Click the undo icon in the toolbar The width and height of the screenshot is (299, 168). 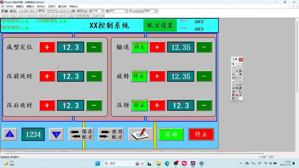[32, 11]
